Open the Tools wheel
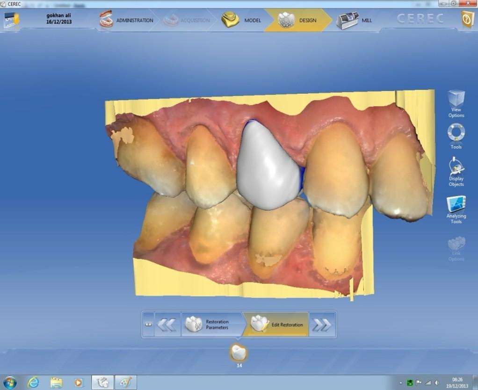The height and width of the screenshot is (390, 478). pos(456,136)
